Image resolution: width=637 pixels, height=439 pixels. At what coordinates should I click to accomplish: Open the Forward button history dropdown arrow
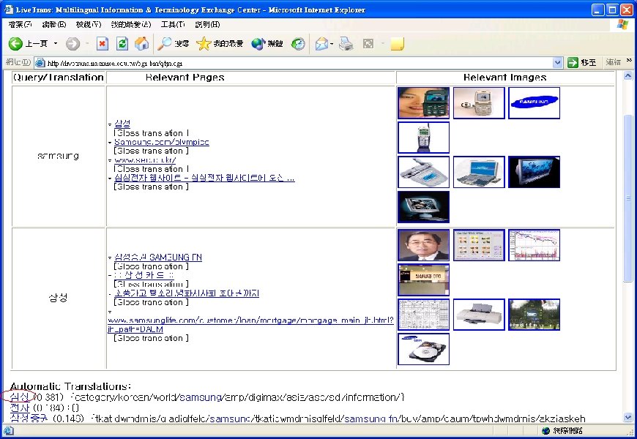click(x=87, y=43)
